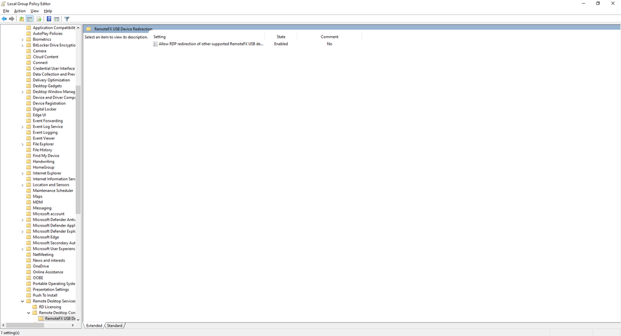Expand the Microsoft Defender Antivirus node

pos(22,220)
